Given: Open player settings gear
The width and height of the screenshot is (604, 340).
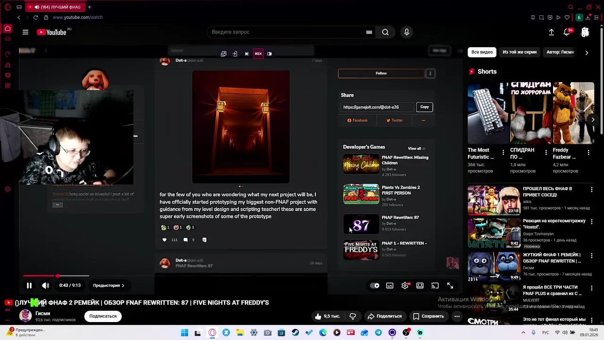Looking at the screenshot, I should click(x=405, y=285).
